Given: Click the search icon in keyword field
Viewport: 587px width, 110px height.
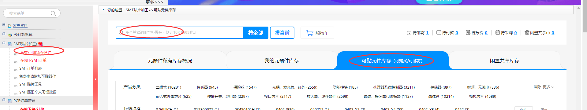Looking at the screenshot, I should (121, 32).
